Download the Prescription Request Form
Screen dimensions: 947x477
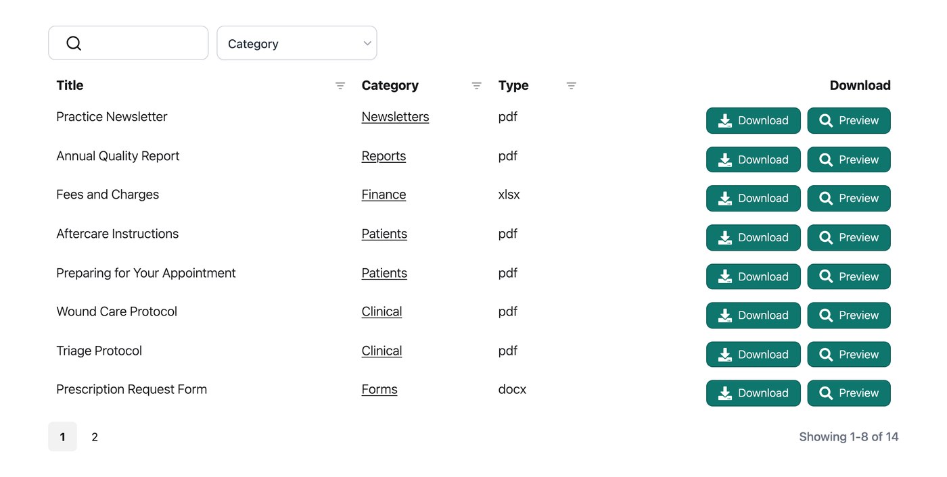pyautogui.click(x=753, y=393)
